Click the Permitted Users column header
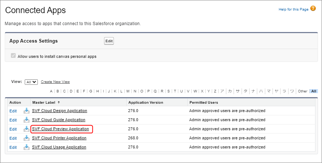The height and width of the screenshot is (163, 322). point(204,103)
